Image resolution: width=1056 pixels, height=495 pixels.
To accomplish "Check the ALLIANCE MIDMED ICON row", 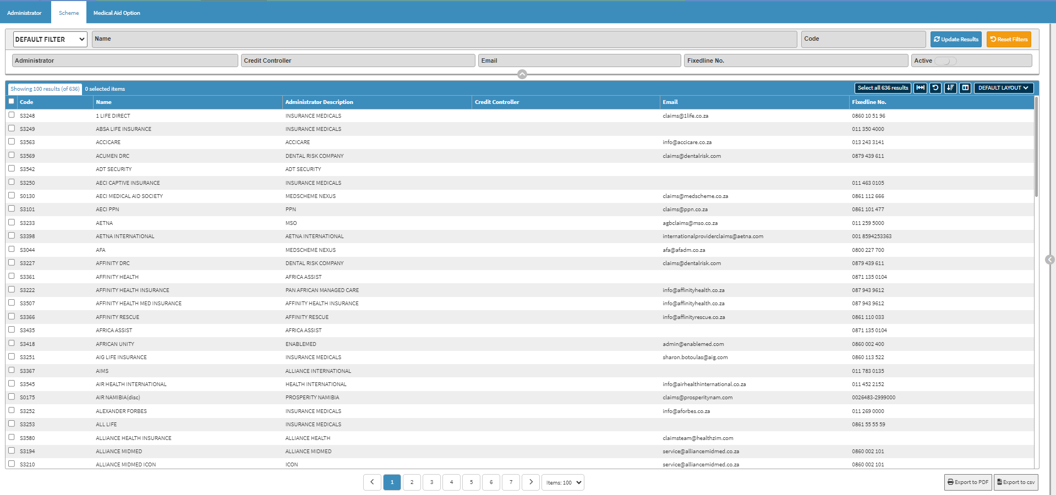I will (x=11, y=464).
